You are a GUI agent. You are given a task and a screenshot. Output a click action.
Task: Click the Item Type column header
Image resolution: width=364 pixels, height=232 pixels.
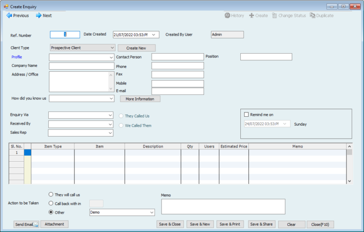pos(53,146)
